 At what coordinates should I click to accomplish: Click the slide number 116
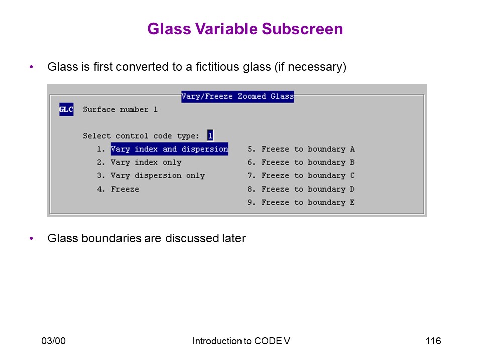433,341
